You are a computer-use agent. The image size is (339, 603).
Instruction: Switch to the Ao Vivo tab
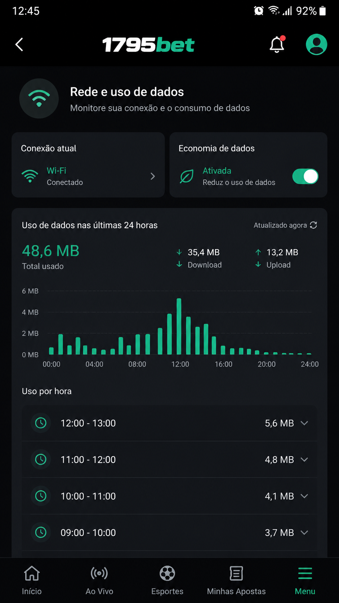pos(99,580)
